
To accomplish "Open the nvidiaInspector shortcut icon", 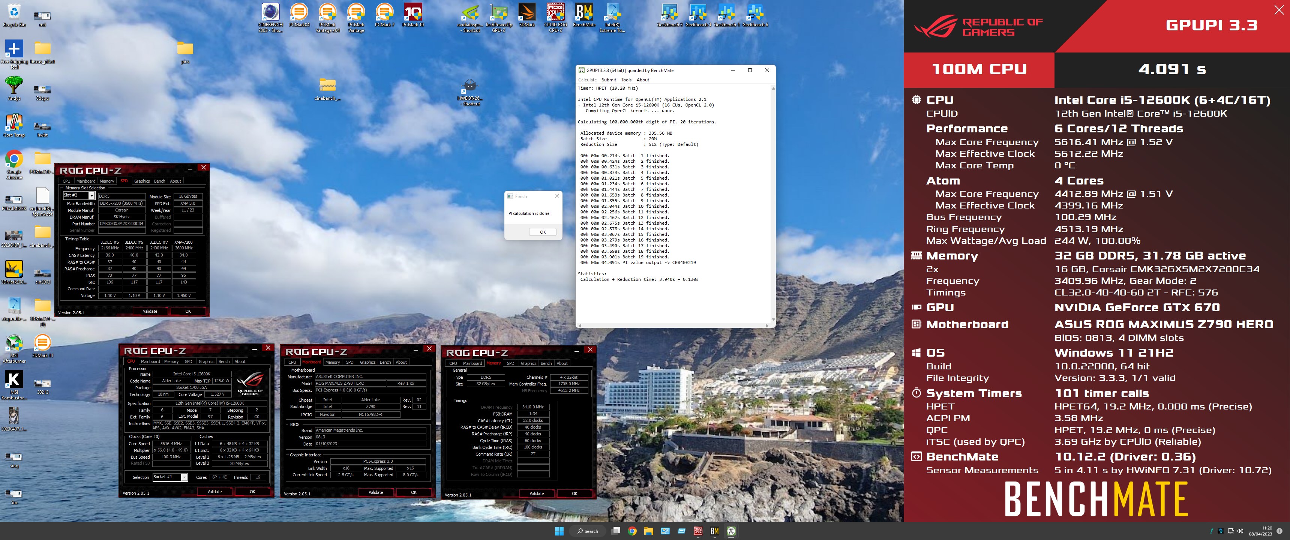I will (x=471, y=18).
